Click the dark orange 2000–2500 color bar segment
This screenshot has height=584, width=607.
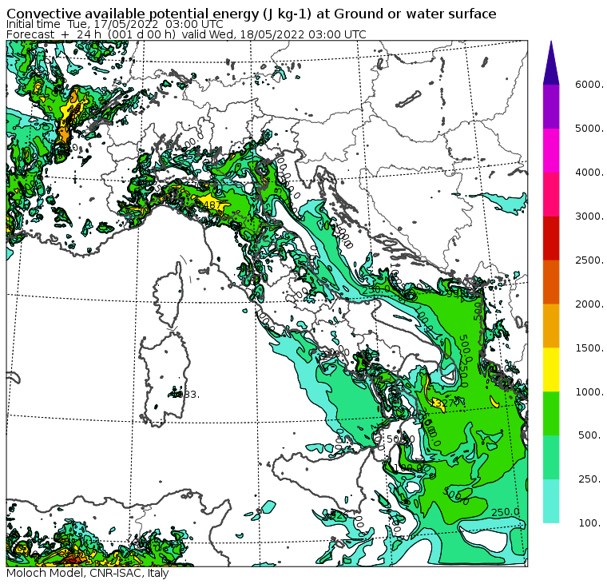coord(551,282)
